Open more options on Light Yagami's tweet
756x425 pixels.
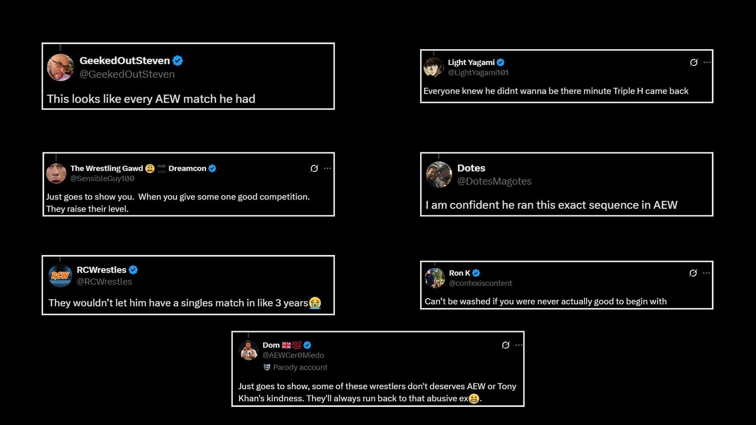click(707, 63)
